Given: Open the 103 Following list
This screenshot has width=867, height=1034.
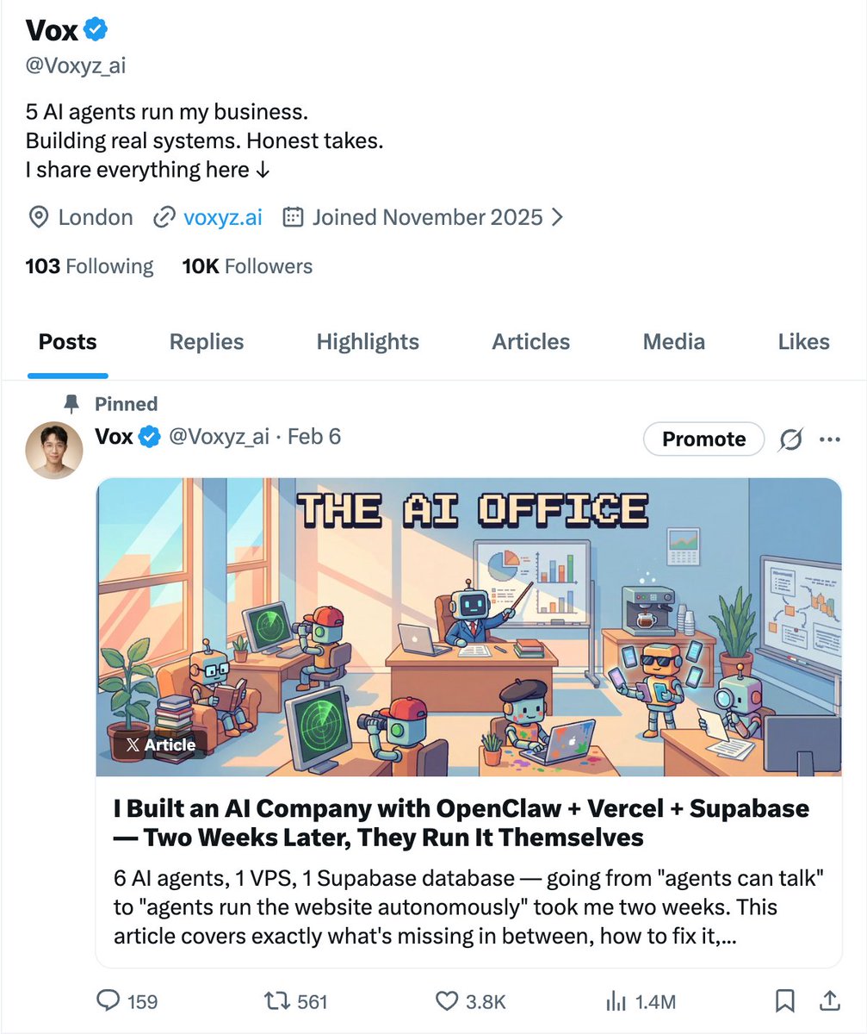Looking at the screenshot, I should click(90, 267).
